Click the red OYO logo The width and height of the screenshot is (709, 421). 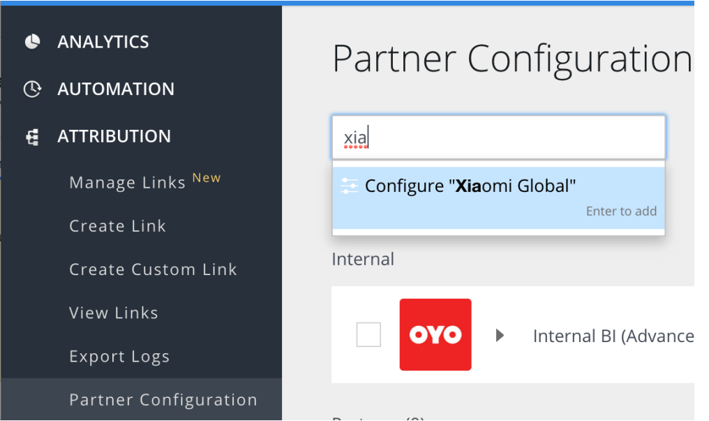pyautogui.click(x=435, y=334)
